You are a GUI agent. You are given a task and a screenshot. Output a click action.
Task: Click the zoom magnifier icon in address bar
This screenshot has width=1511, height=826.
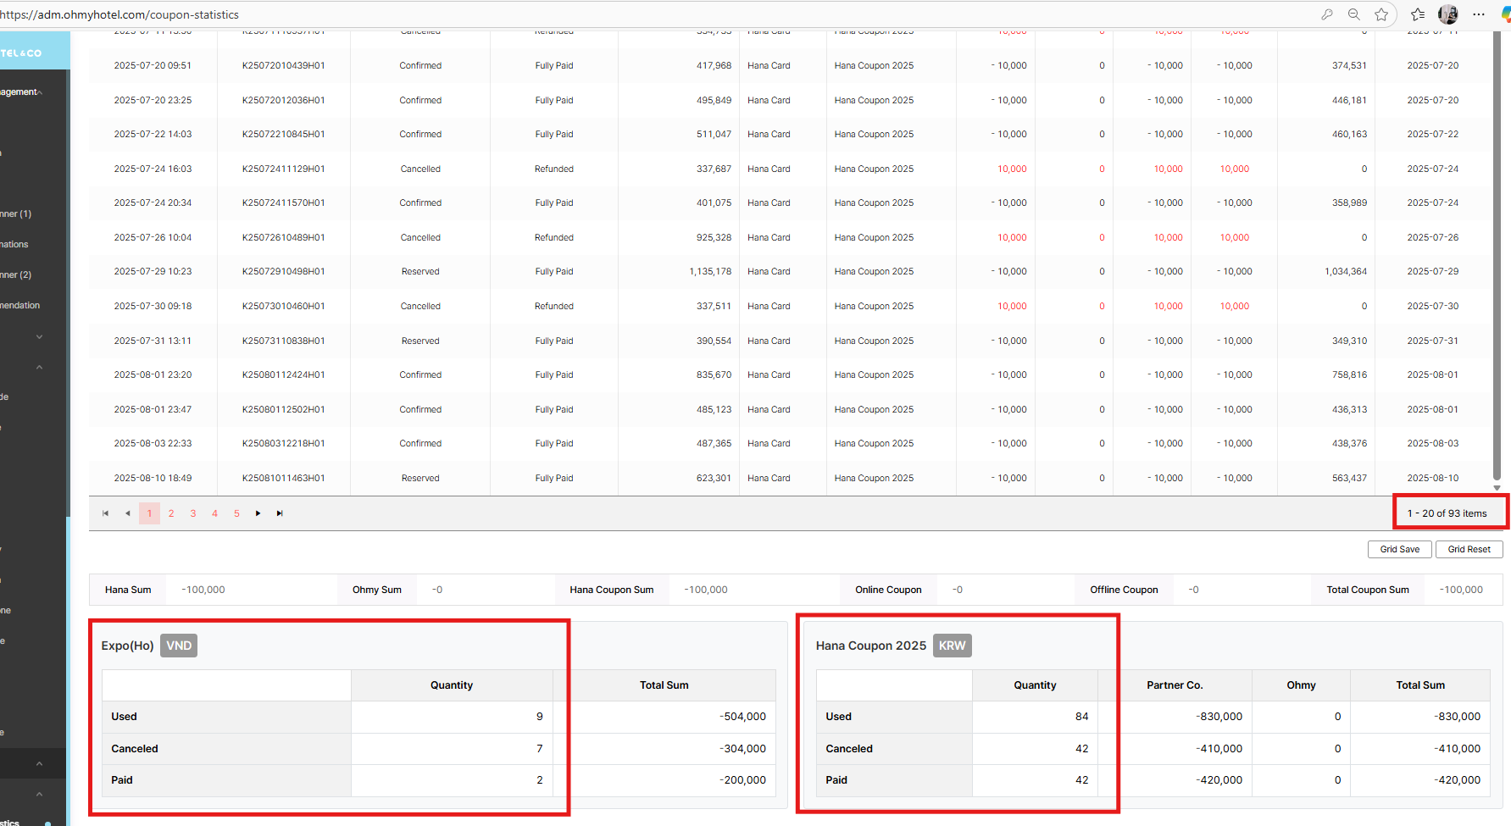point(1354,14)
